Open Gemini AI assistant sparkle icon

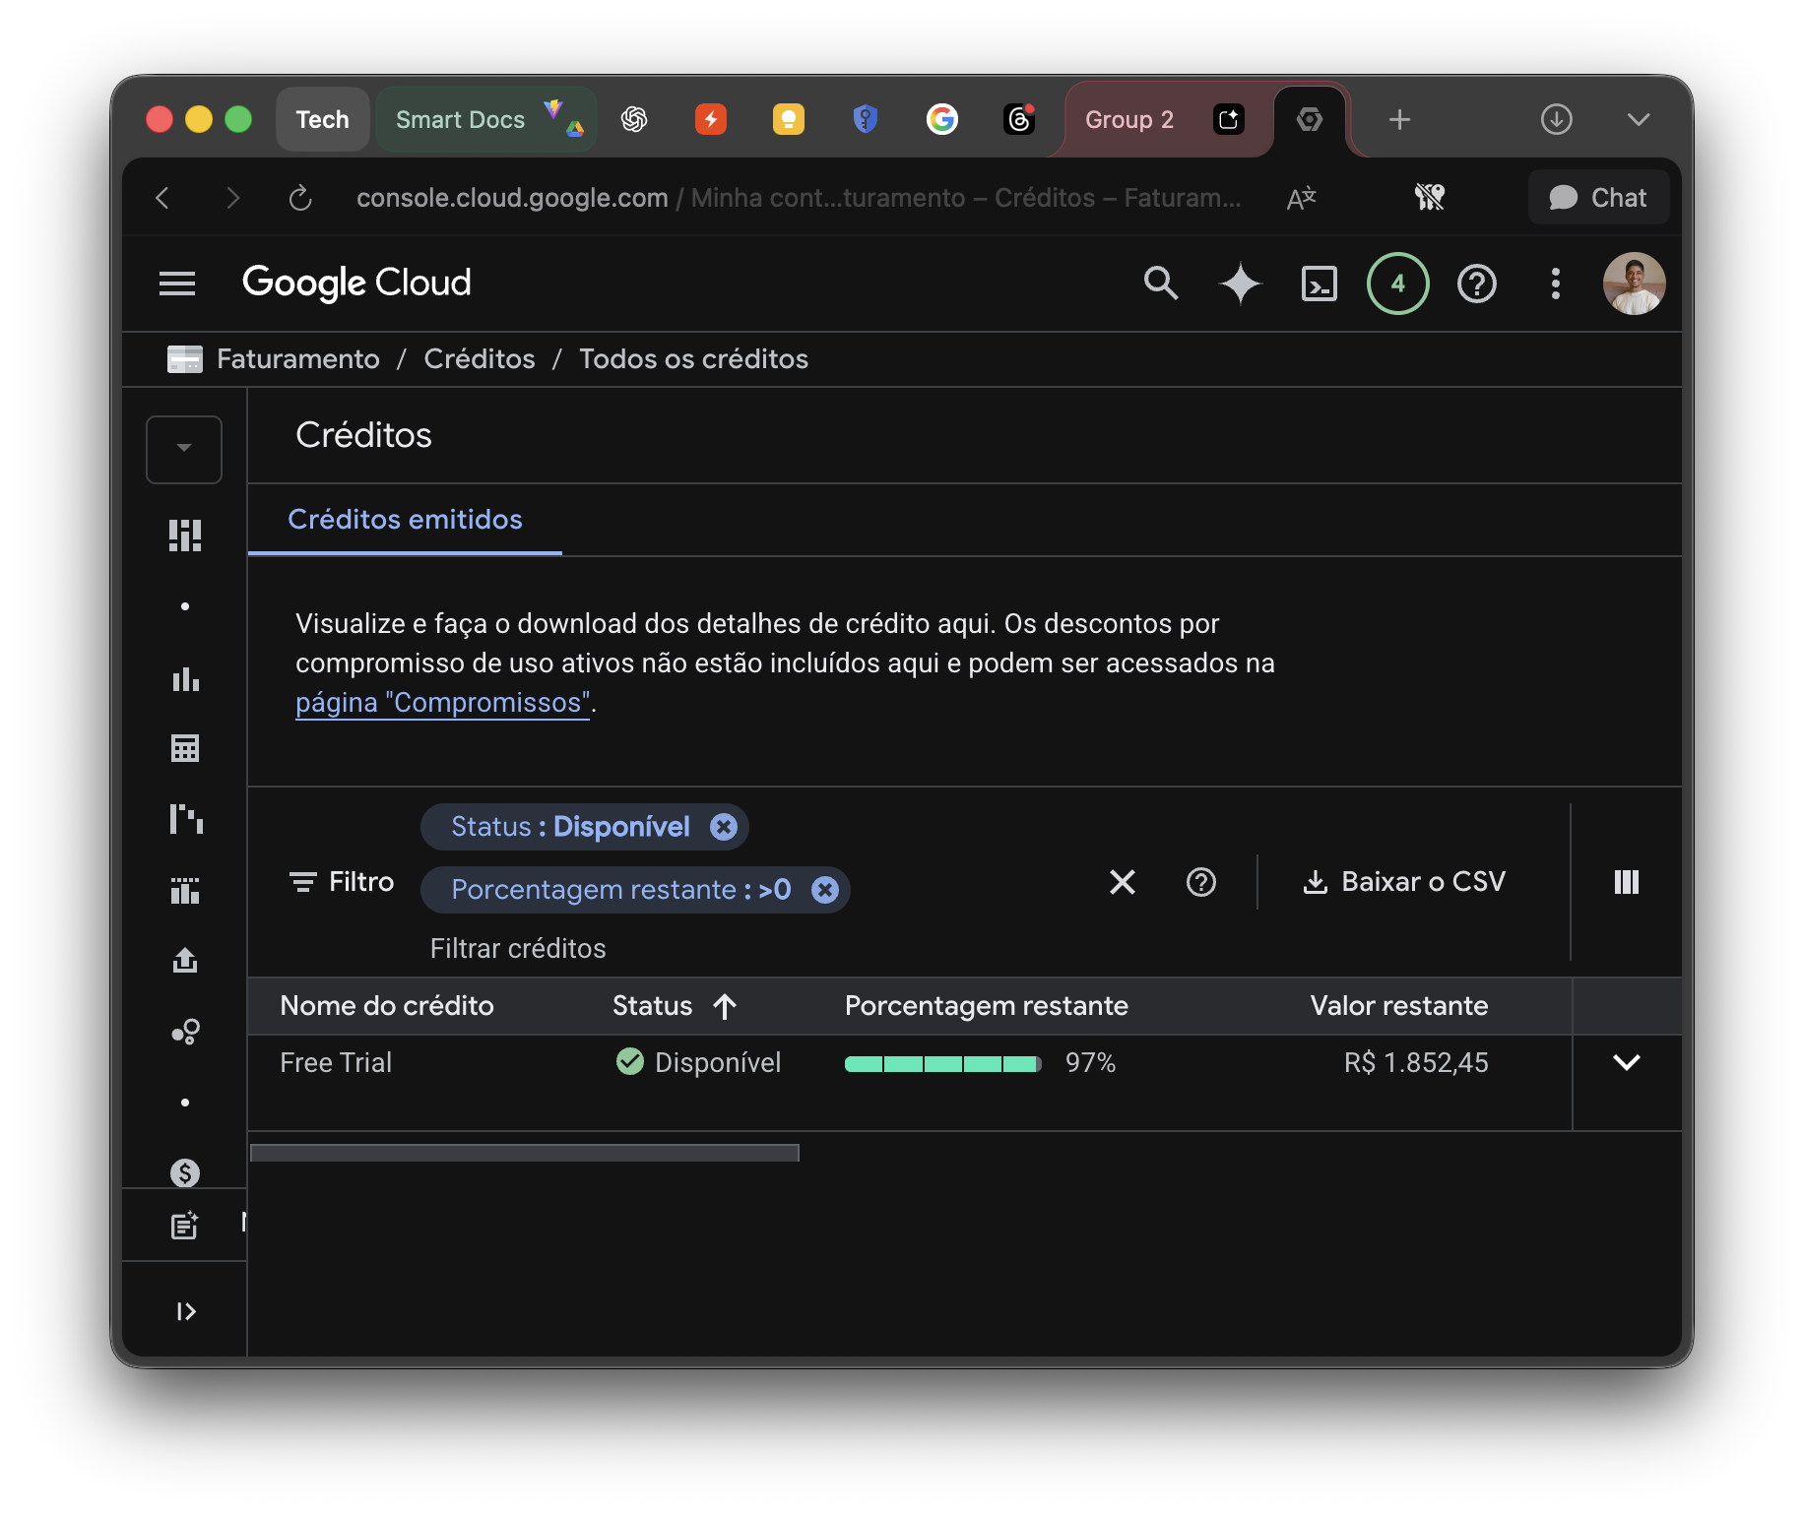coord(1240,284)
